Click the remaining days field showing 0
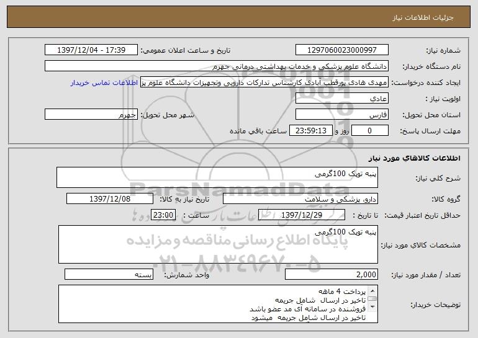 tap(370, 130)
